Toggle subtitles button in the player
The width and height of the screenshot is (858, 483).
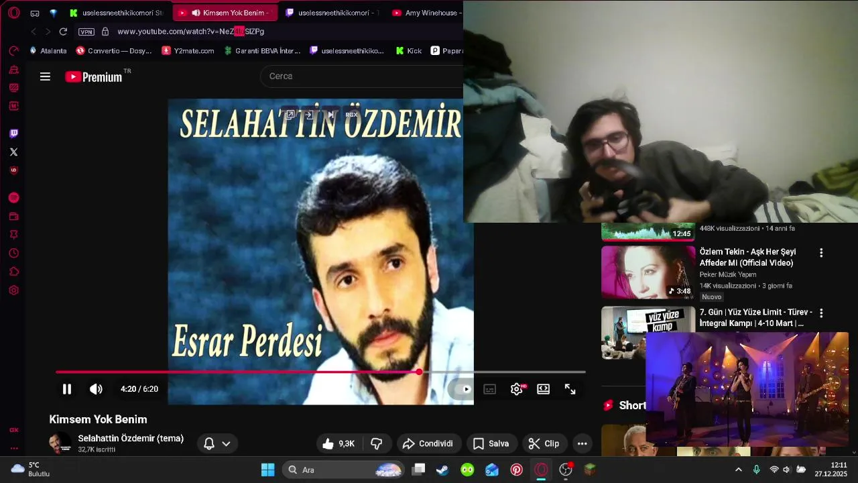pyautogui.click(x=490, y=389)
